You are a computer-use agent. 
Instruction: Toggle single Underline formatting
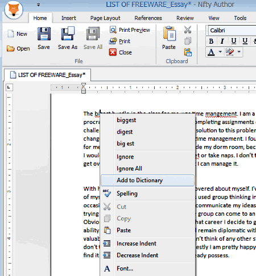(234, 41)
